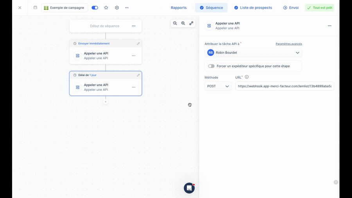Image resolution: width=352 pixels, height=198 pixels.
Task: Edit the Délai de 1 jour with pencil
Action: pos(138,75)
